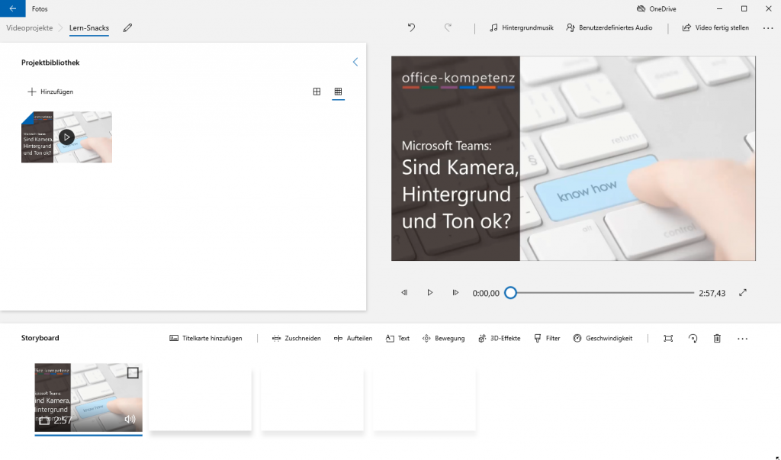
Task: Switch library to medium grid view
Action: (x=317, y=92)
